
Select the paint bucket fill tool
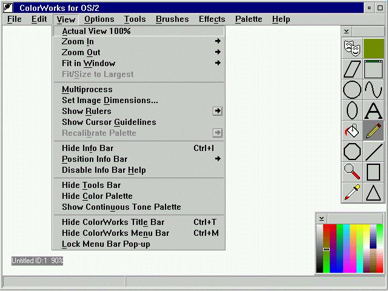[x=352, y=131]
